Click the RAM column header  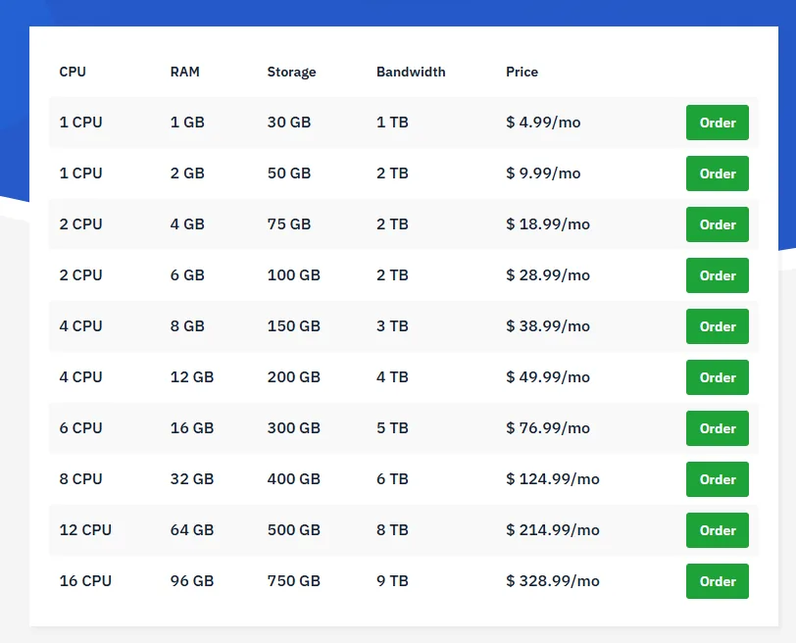[184, 72]
